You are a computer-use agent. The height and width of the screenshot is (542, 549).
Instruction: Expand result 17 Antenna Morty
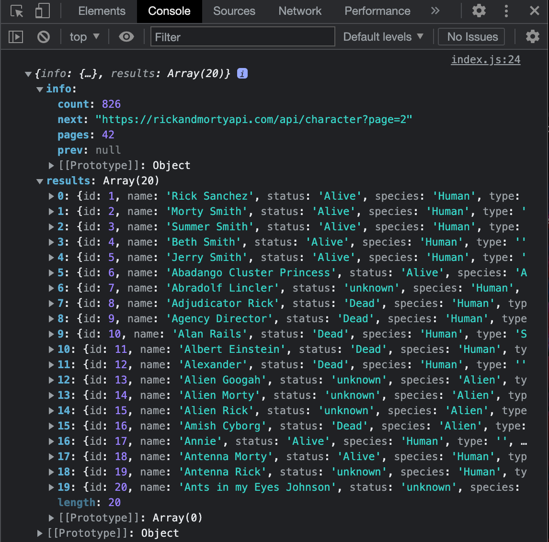point(51,457)
